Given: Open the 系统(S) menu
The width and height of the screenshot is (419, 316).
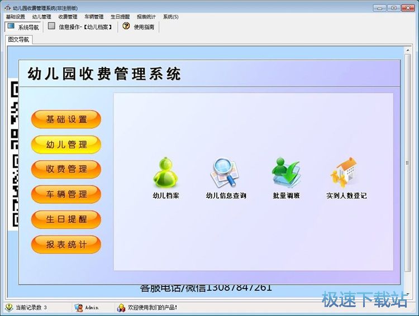Looking at the screenshot, I should (x=171, y=17).
